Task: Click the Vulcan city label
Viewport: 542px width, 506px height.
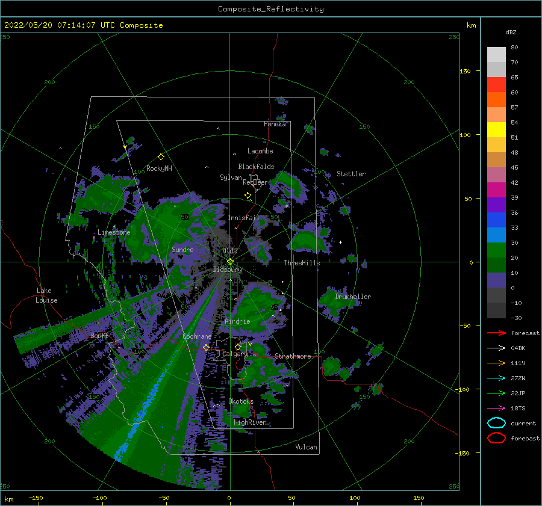Action: pos(306,447)
